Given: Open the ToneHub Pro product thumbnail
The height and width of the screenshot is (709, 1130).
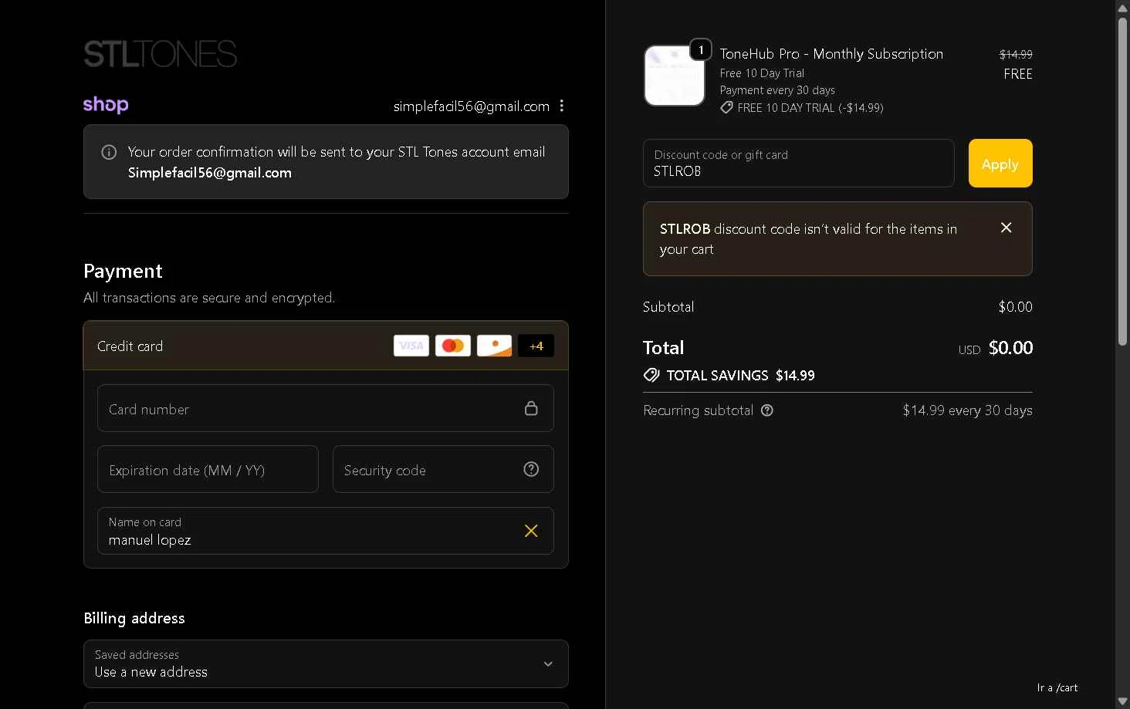Looking at the screenshot, I should click(x=674, y=76).
